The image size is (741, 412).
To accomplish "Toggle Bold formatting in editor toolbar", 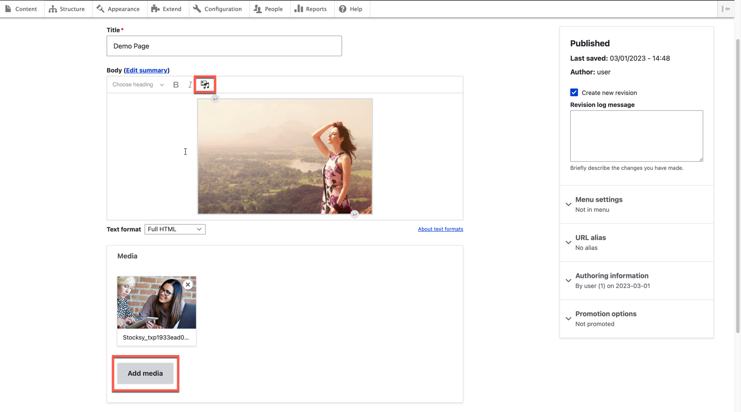I will [x=176, y=85].
